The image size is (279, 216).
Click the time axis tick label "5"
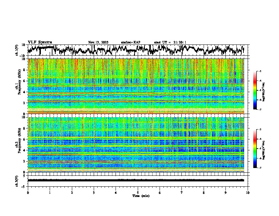[138, 193]
